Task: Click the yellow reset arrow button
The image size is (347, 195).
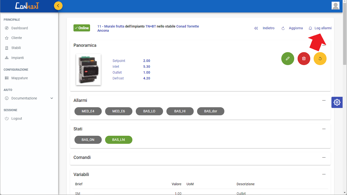Action: point(320,59)
